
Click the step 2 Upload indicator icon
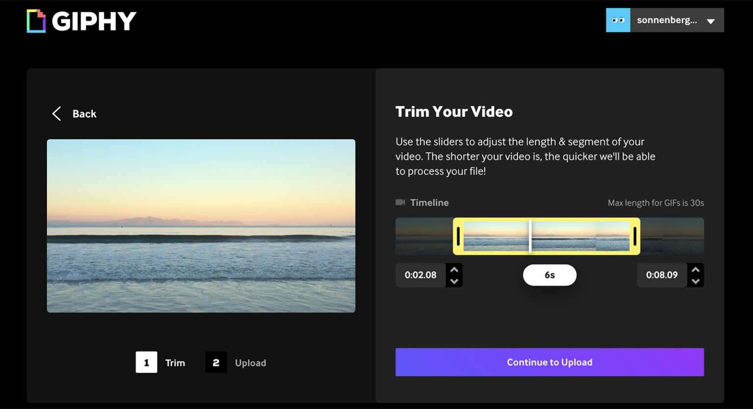click(x=216, y=363)
